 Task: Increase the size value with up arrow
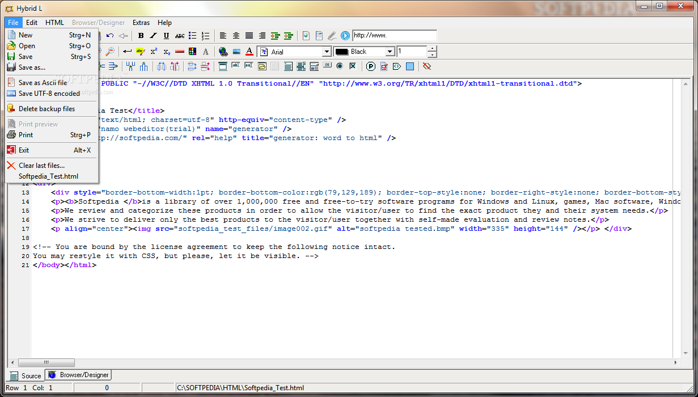click(x=432, y=49)
